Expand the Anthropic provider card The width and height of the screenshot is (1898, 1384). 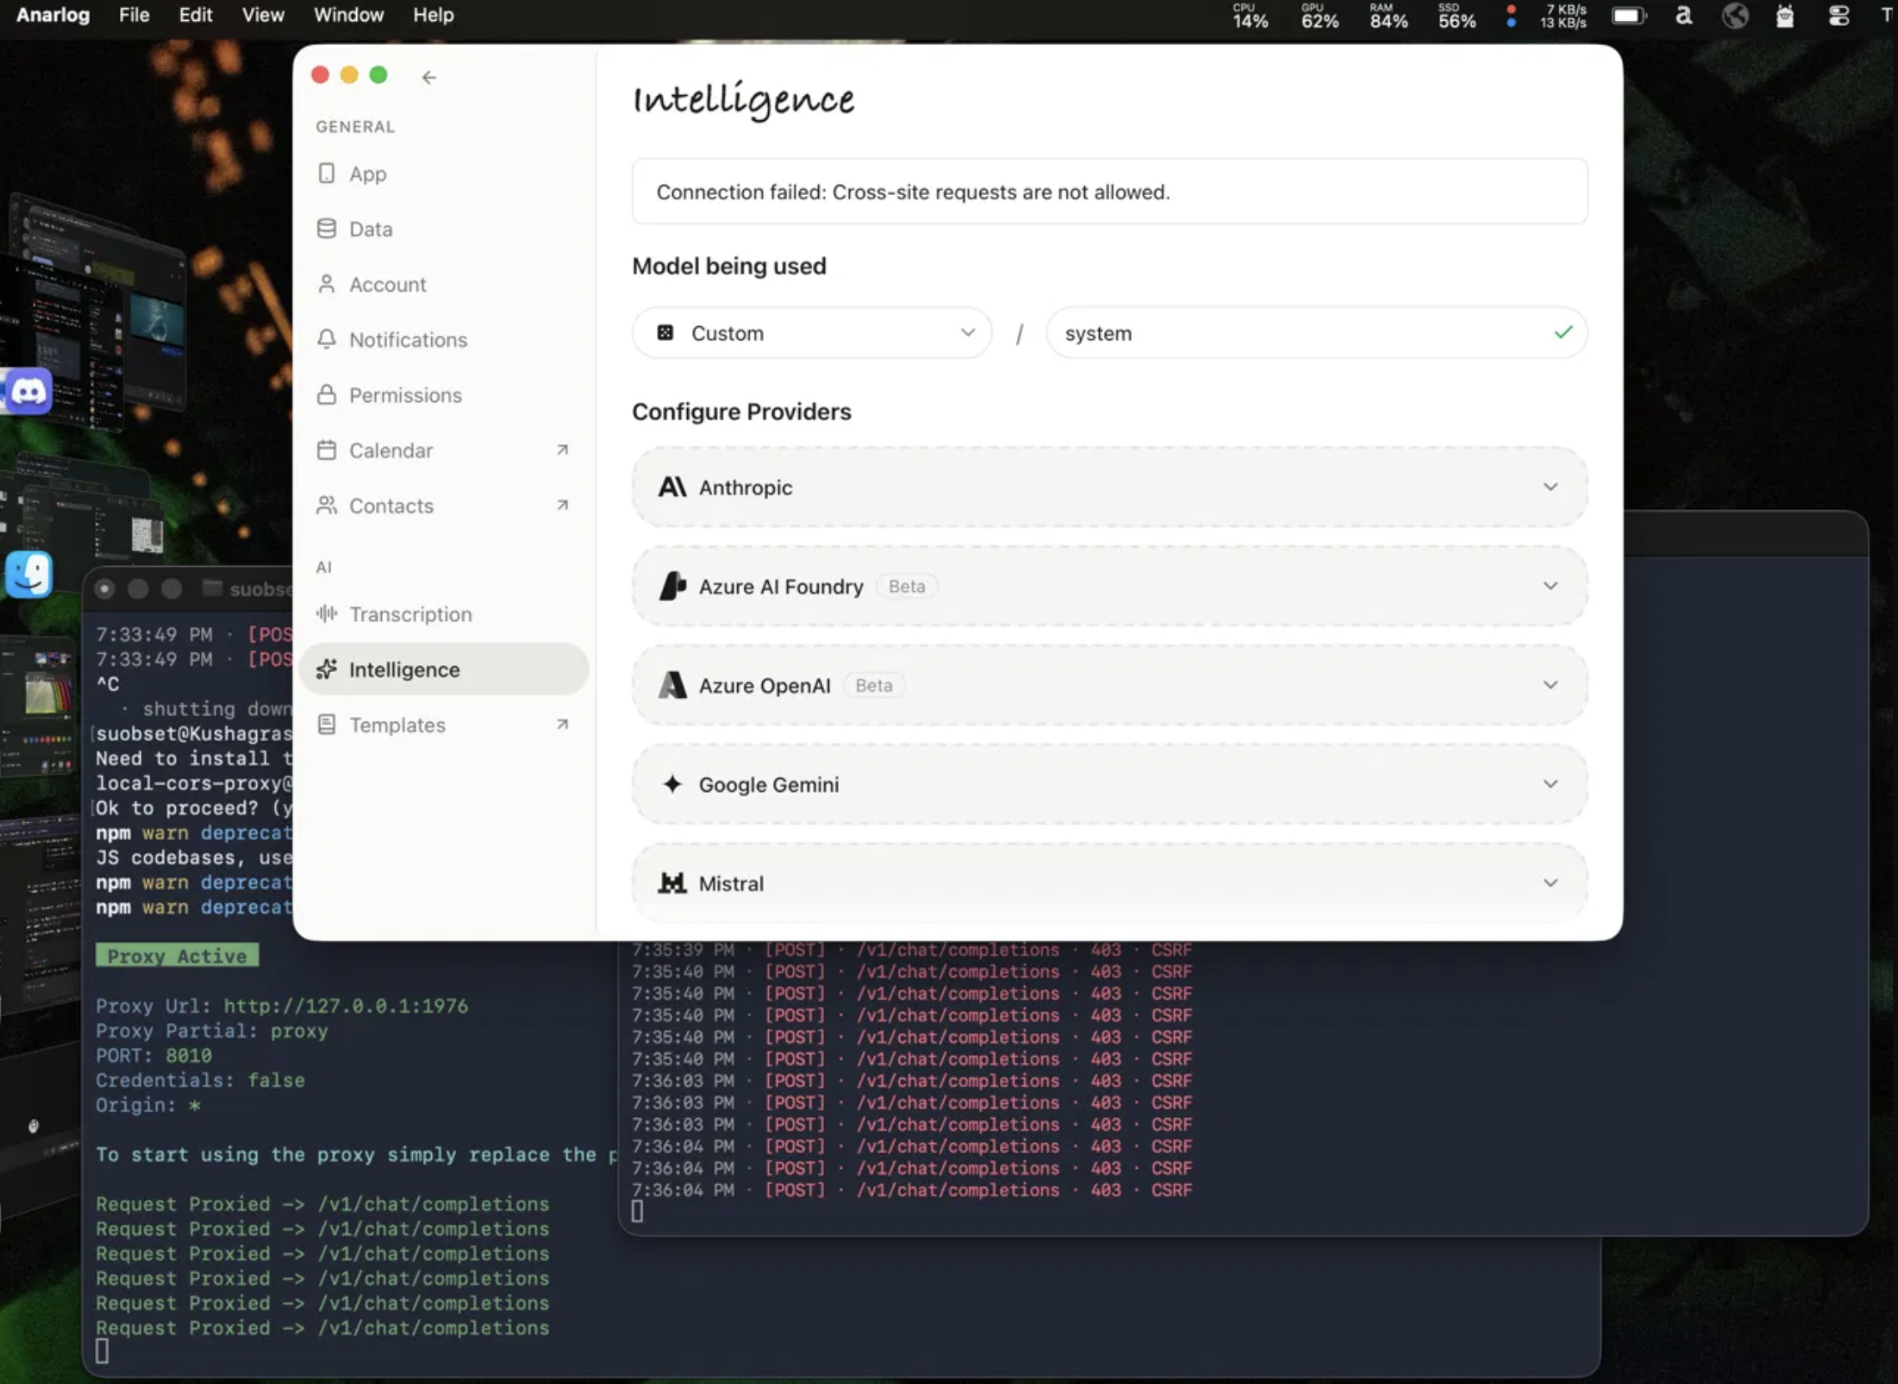pyautogui.click(x=1109, y=488)
